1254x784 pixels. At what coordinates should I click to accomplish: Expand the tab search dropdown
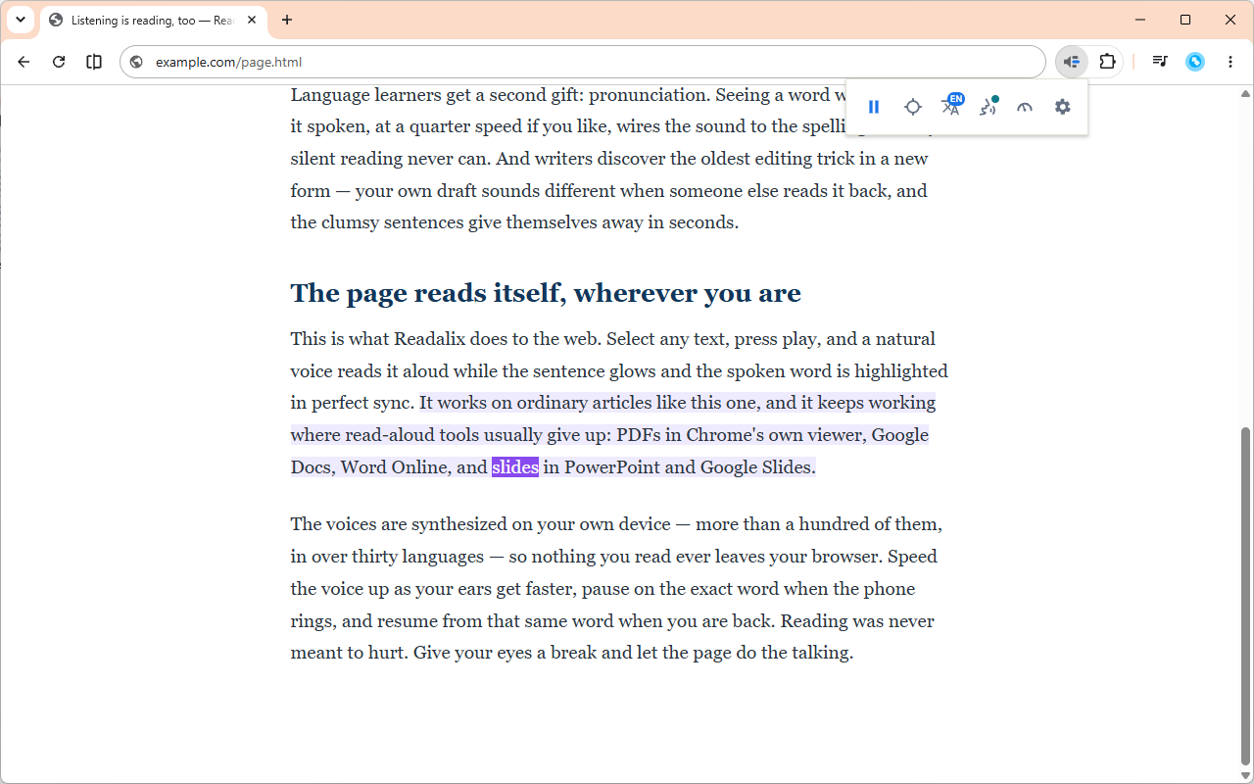pos(20,20)
